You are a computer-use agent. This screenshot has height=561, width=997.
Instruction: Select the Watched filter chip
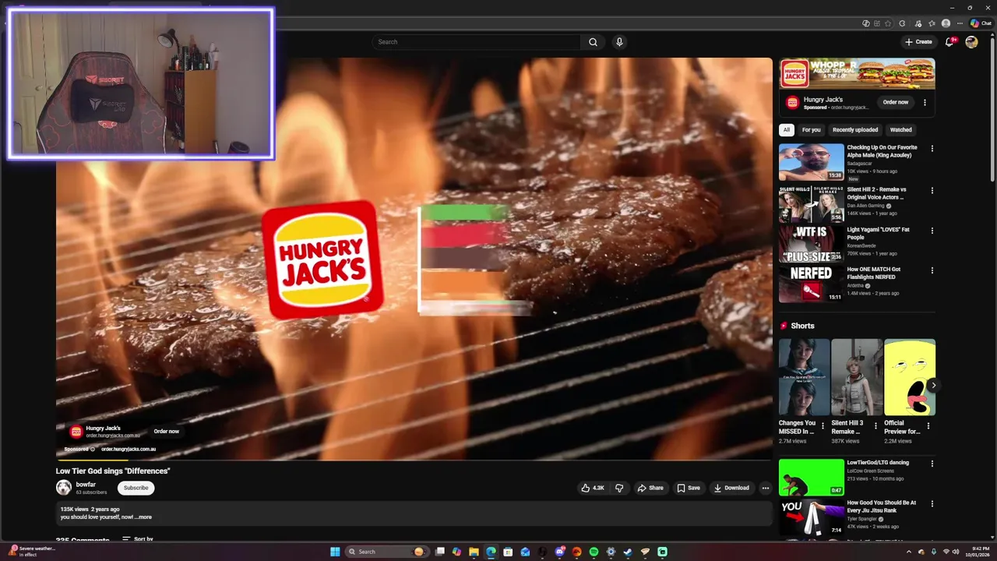tap(900, 130)
